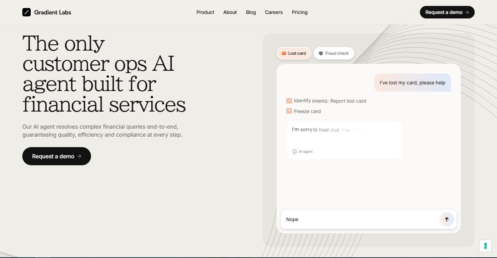Click the "I've lost my card, please help" message
This screenshot has width=497, height=258.
click(413, 83)
